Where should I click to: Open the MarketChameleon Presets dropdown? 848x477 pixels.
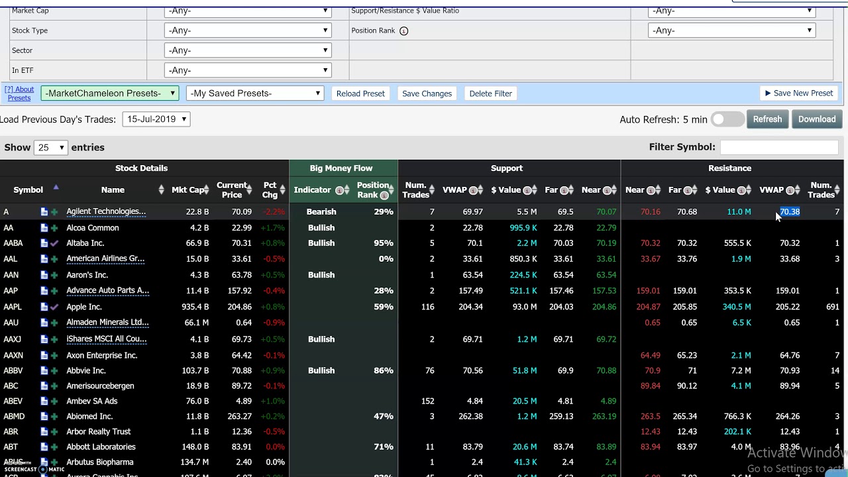(x=109, y=93)
